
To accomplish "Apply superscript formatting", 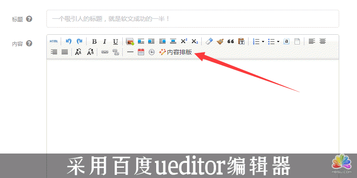I will 184,41.
